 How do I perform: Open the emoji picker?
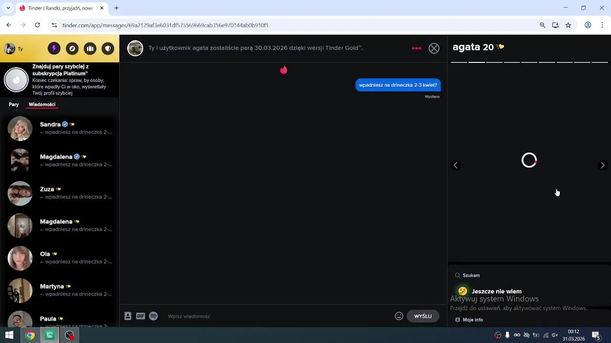click(x=399, y=316)
